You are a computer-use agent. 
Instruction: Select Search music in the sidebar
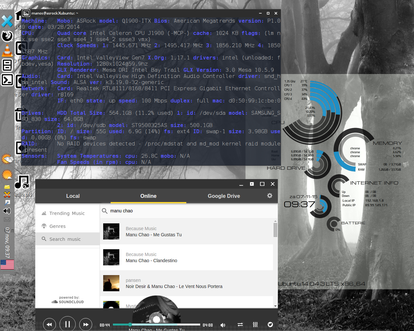(67, 239)
